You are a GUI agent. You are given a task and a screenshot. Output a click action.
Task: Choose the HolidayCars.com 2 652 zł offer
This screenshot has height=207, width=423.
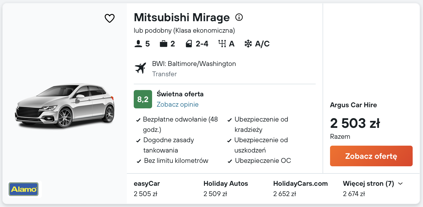pyautogui.click(x=300, y=189)
